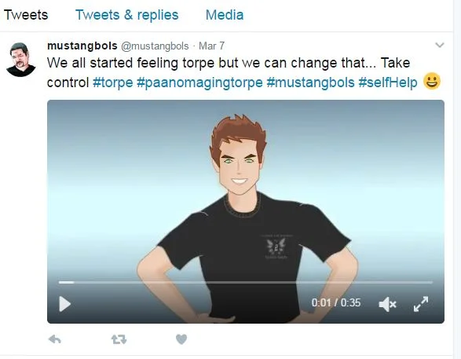This screenshot has height=359, width=461.
Task: Open the #torpe hashtag
Action: [x=113, y=82]
